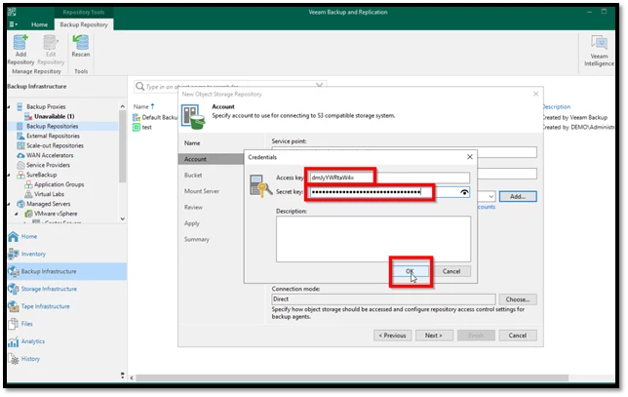This screenshot has width=628, height=397.
Task: Open the Tape Infrastructure navigation view
Action: coord(45,306)
